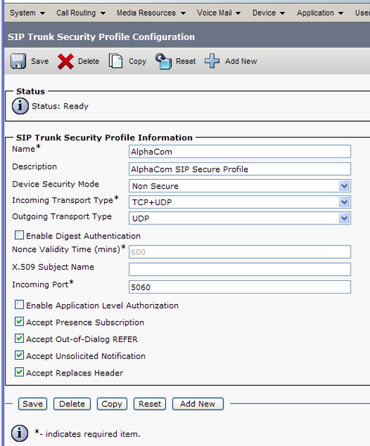Image resolution: width=370 pixels, height=446 pixels.
Task: Click the Copy pages icon
Action: pyautogui.click(x=115, y=61)
